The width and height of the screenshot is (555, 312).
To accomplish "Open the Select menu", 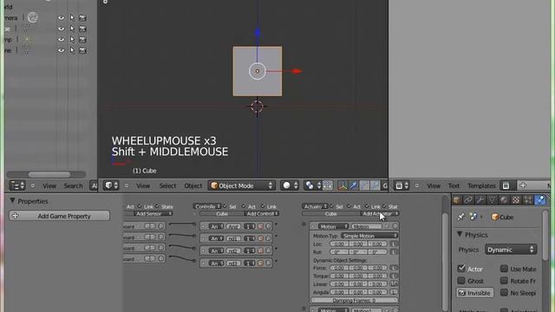I will pyautogui.click(x=167, y=185).
